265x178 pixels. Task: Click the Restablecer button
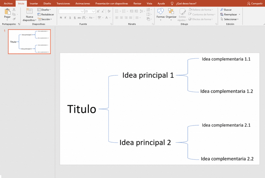tap(46, 14)
